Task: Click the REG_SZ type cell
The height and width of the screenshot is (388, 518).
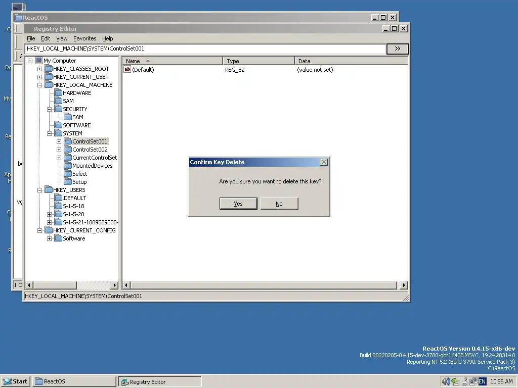Action: tap(235, 70)
